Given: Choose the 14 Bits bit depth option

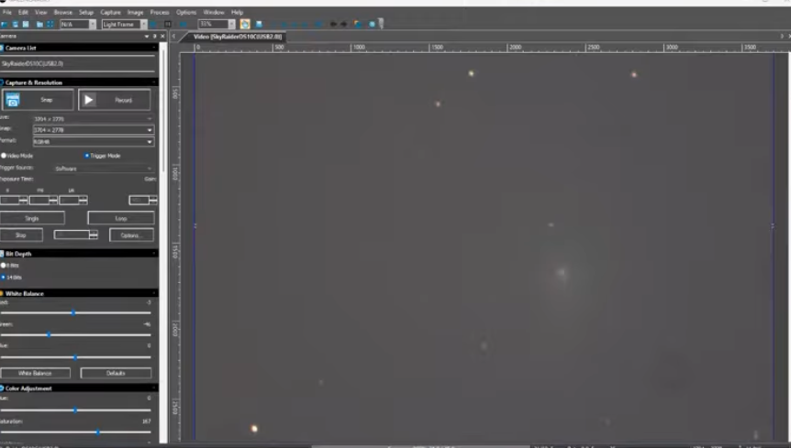Looking at the screenshot, I should (4, 278).
